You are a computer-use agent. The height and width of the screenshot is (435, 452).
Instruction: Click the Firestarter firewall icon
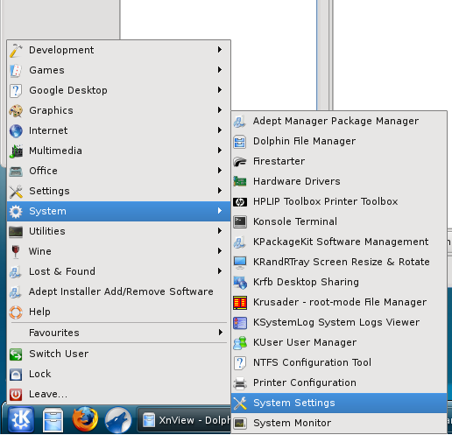tap(240, 162)
